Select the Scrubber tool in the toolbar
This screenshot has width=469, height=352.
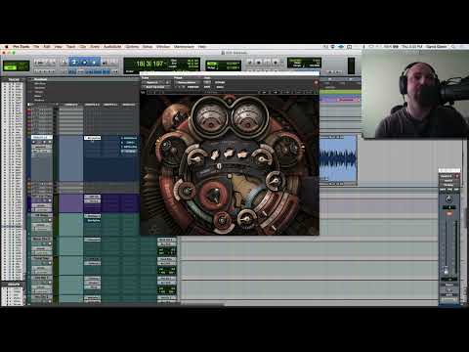coord(105,62)
